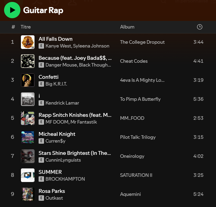Select Stars Shine Brightest track title
This screenshot has height=207, width=216.
75,153
